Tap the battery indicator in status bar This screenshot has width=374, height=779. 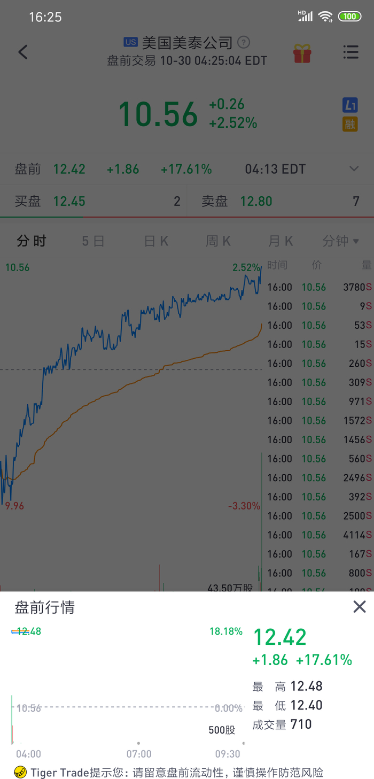[x=349, y=17]
